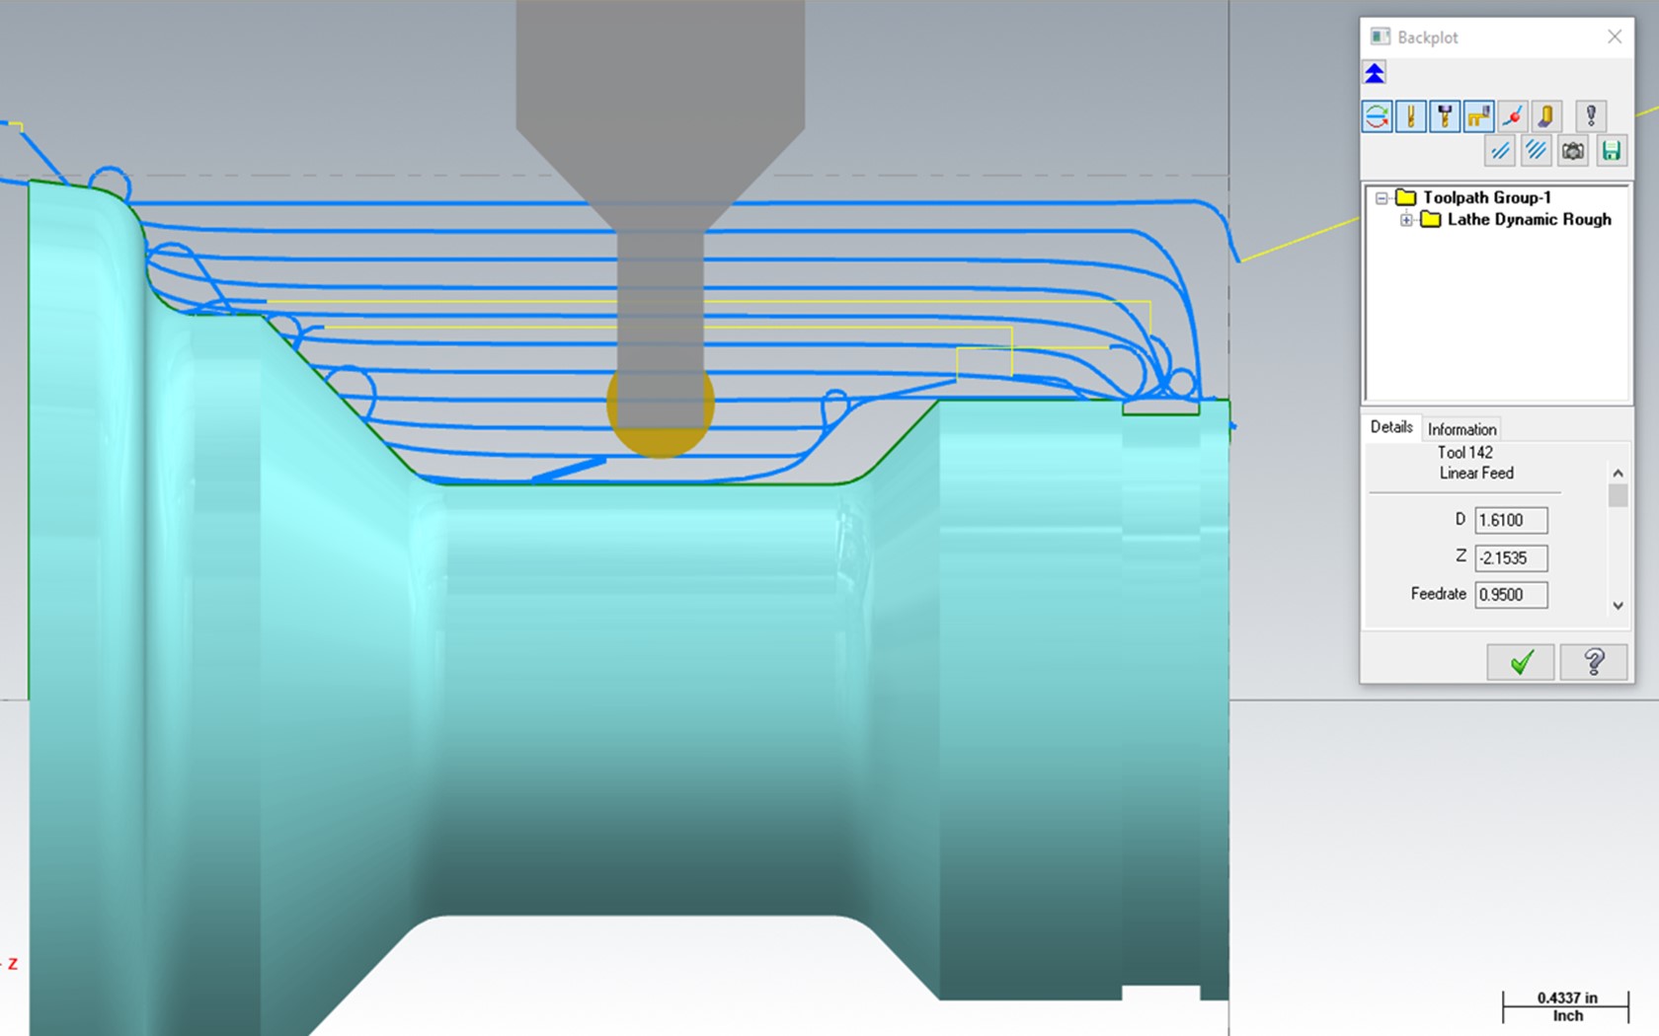Click the camera snapshot icon
Viewport: 1659px width, 1036px height.
point(1573,151)
